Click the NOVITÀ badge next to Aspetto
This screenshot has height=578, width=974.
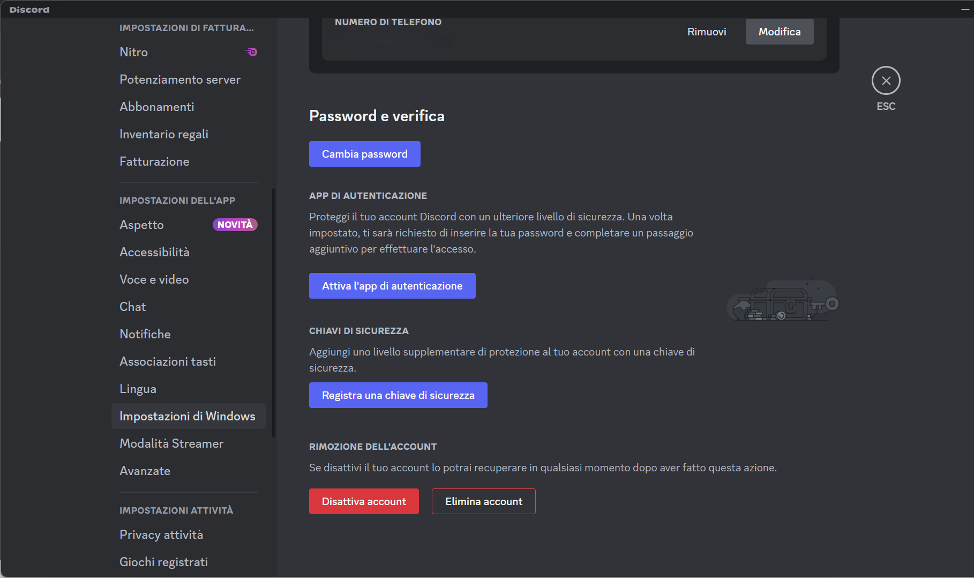click(235, 225)
